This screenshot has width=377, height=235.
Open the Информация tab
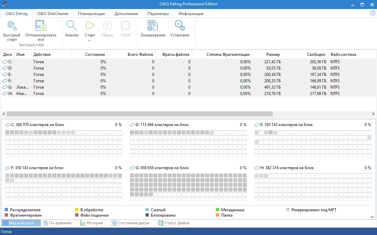pyautogui.click(x=191, y=14)
